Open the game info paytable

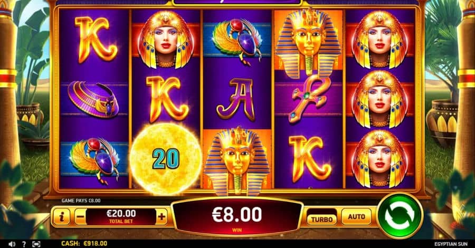pos(62,216)
